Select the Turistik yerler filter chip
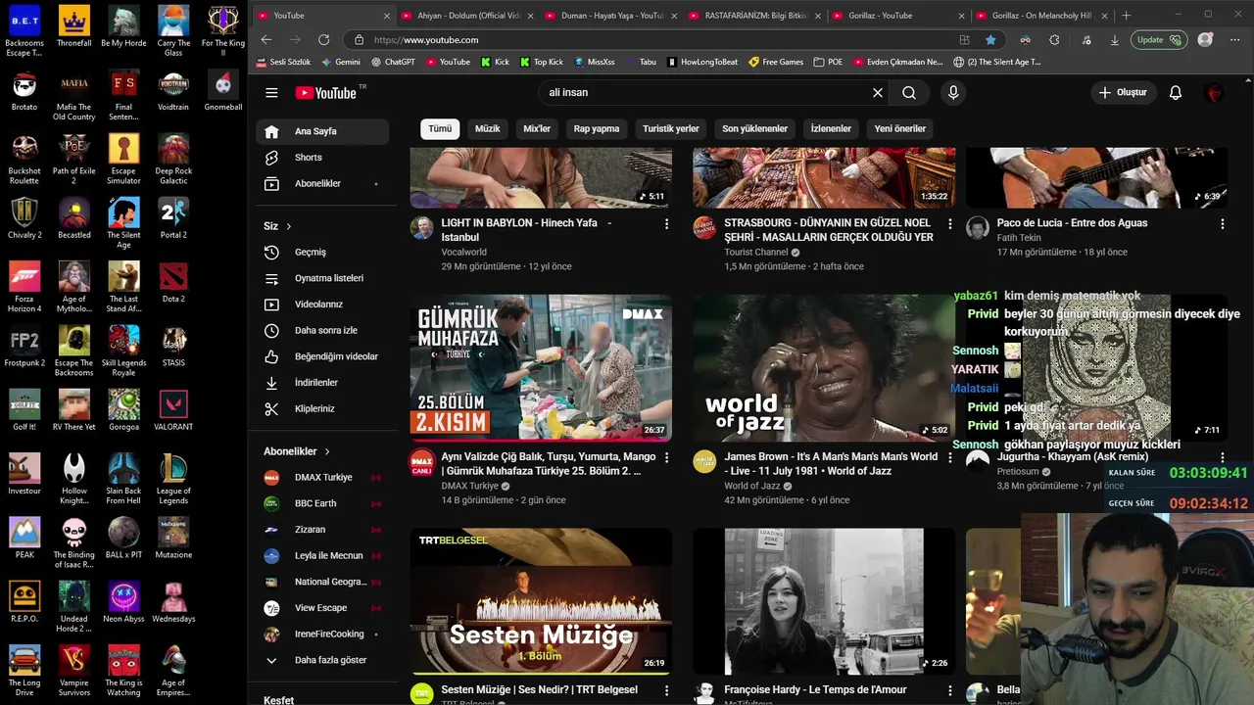The height and width of the screenshot is (705, 1254). point(671,128)
